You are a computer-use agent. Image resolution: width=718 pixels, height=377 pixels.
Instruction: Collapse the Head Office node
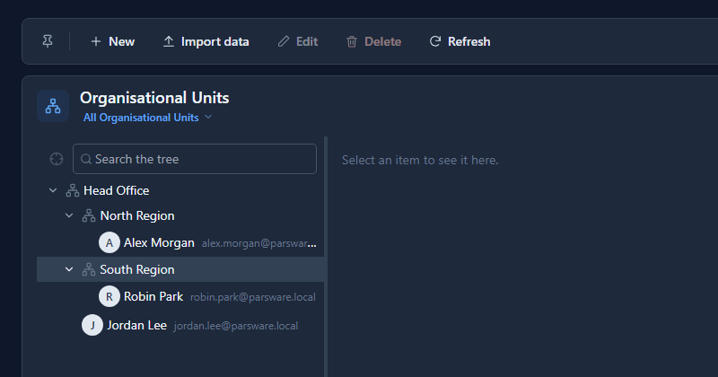pos(53,190)
